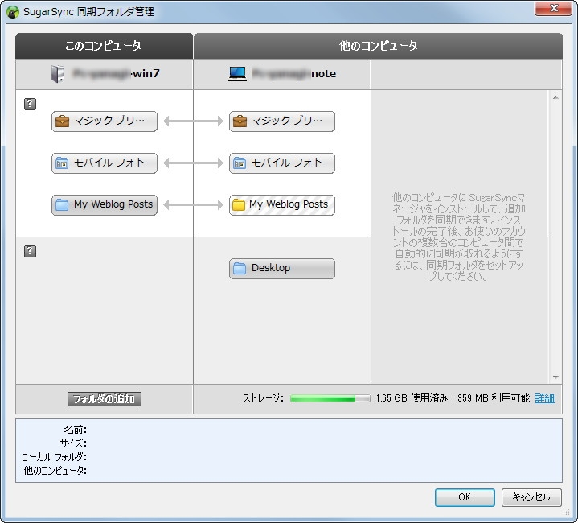Click the キャンセル button
Image resolution: width=578 pixels, height=523 pixels.
(531, 497)
